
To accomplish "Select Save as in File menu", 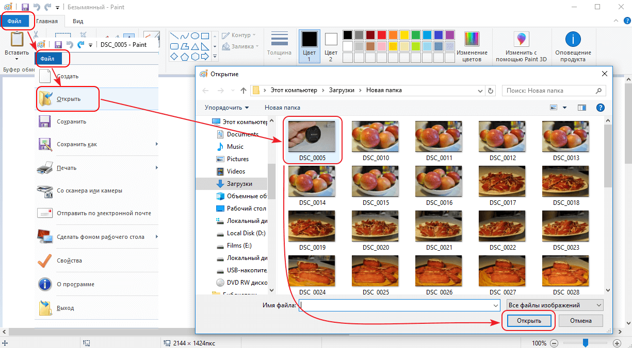I will click(77, 144).
